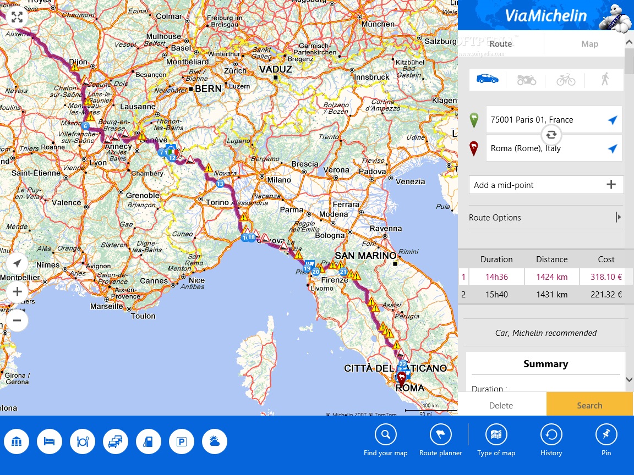Select car travel mode
Screen dimensions: 634x475
tap(487, 79)
